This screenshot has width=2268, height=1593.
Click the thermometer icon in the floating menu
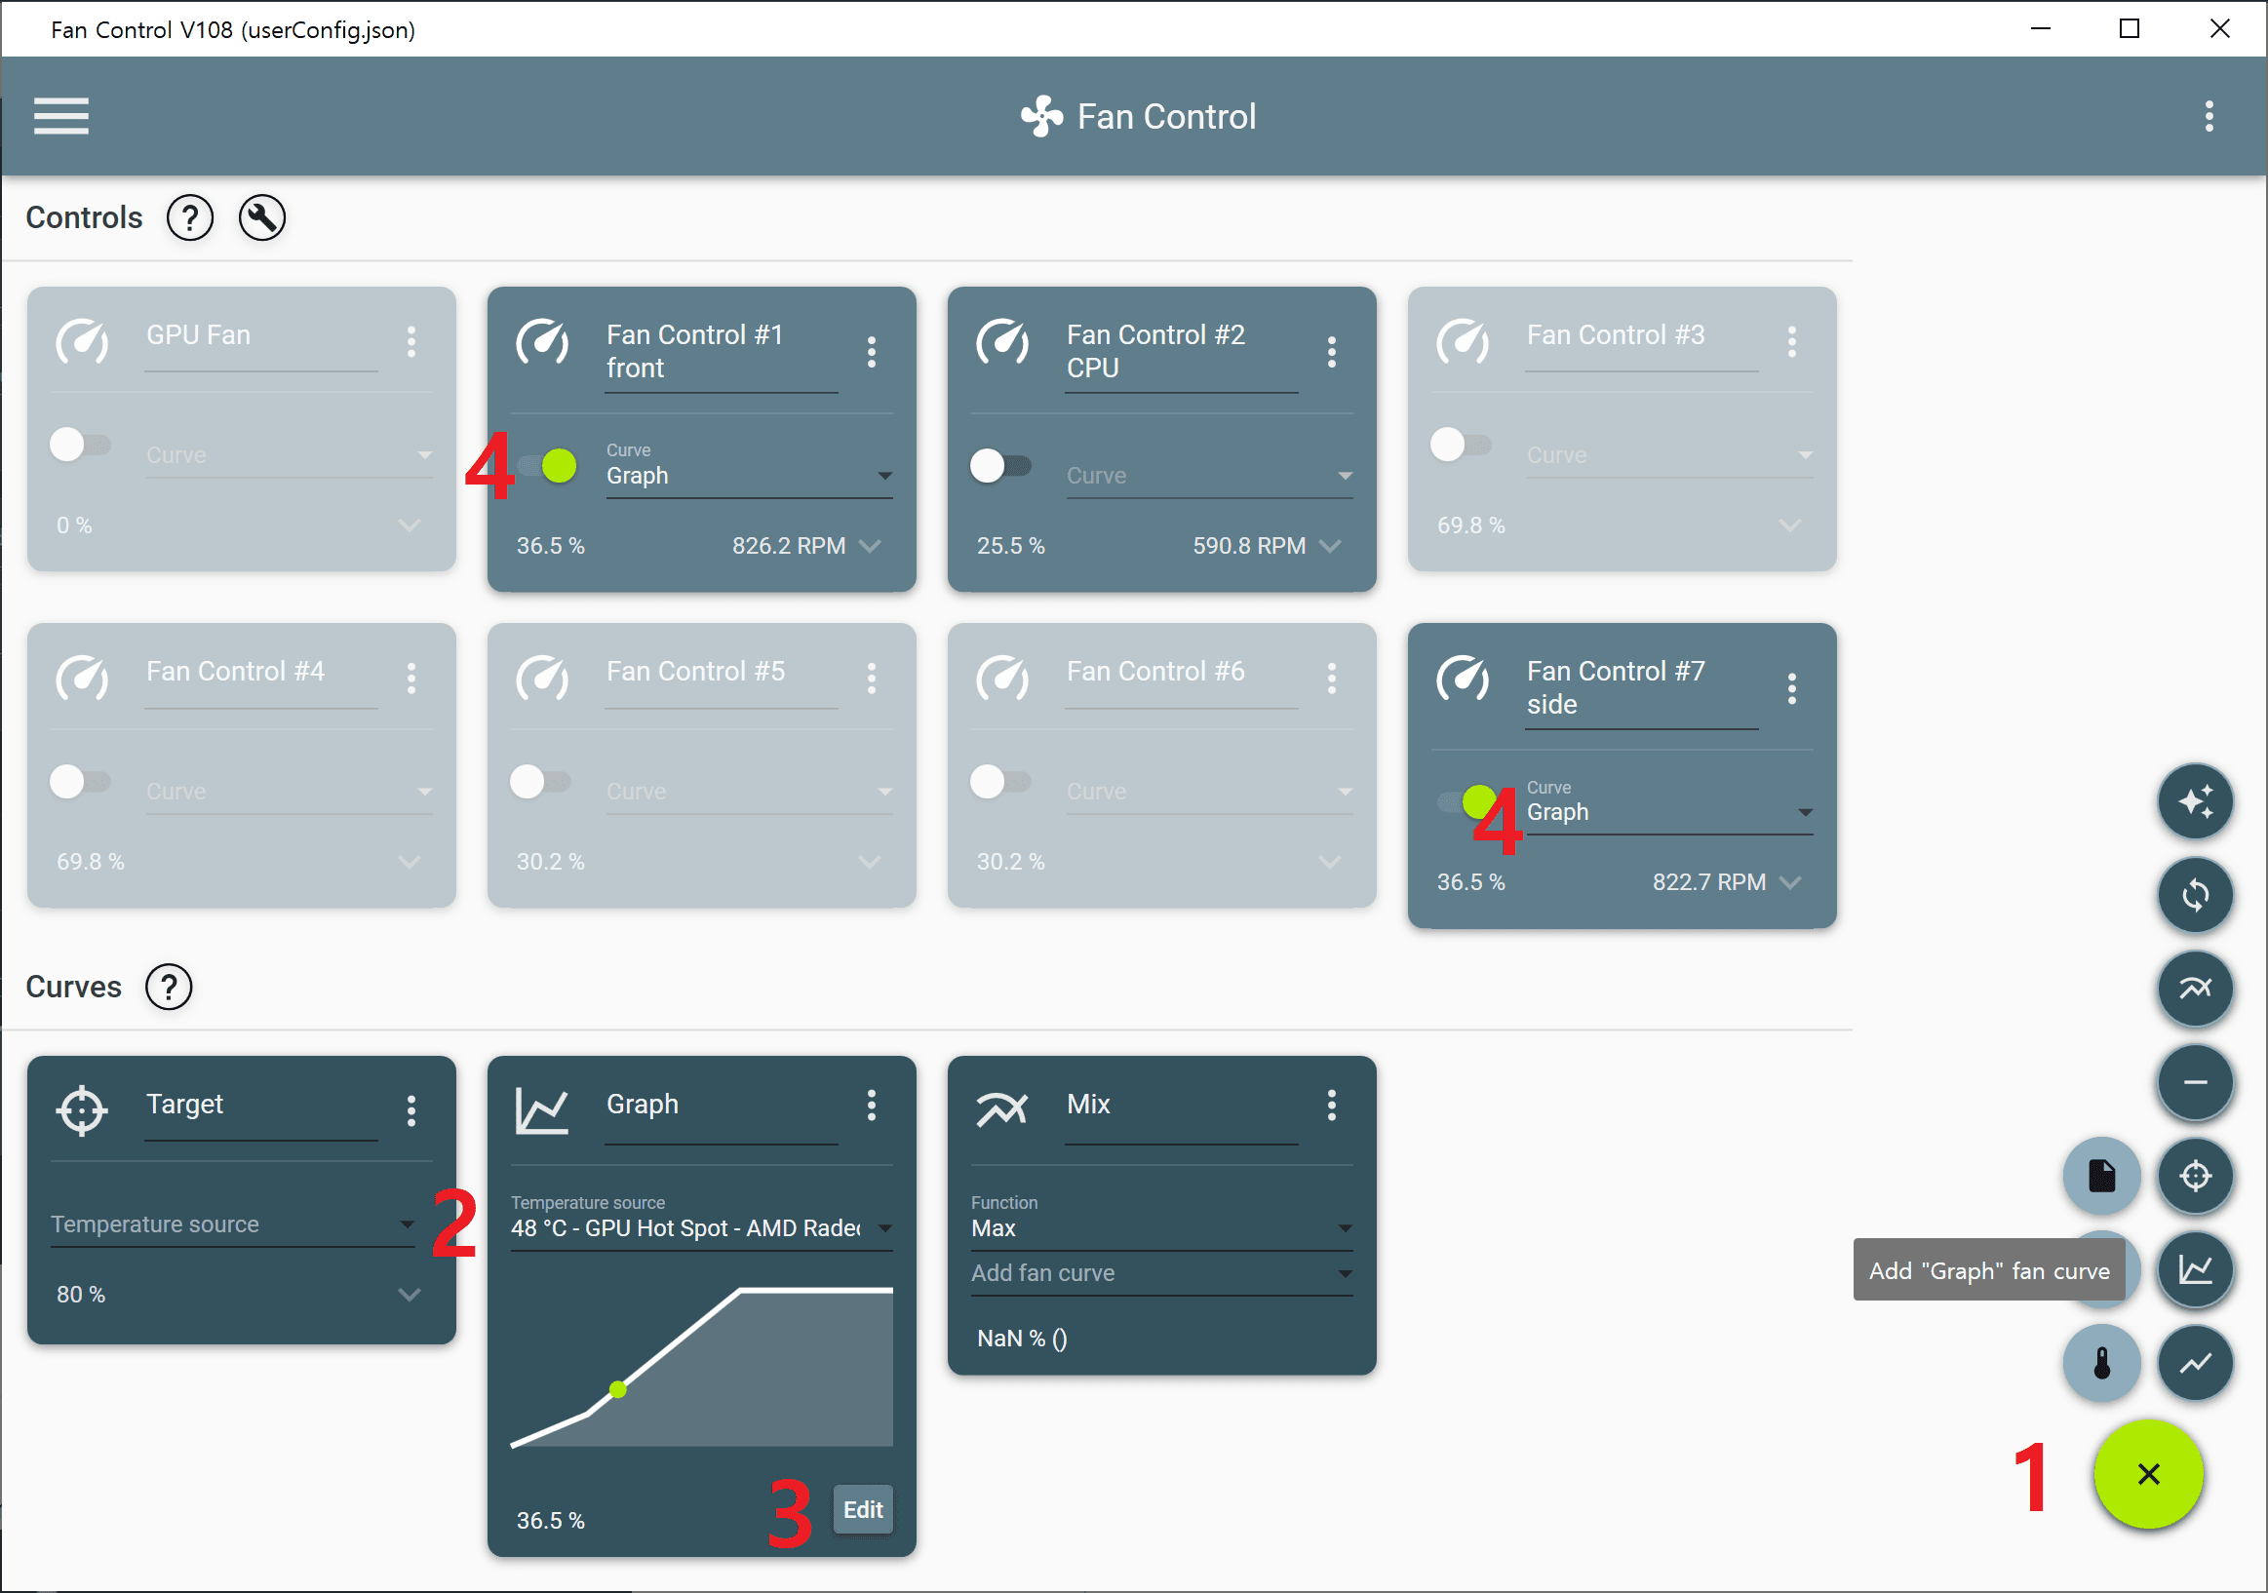[x=2101, y=1364]
